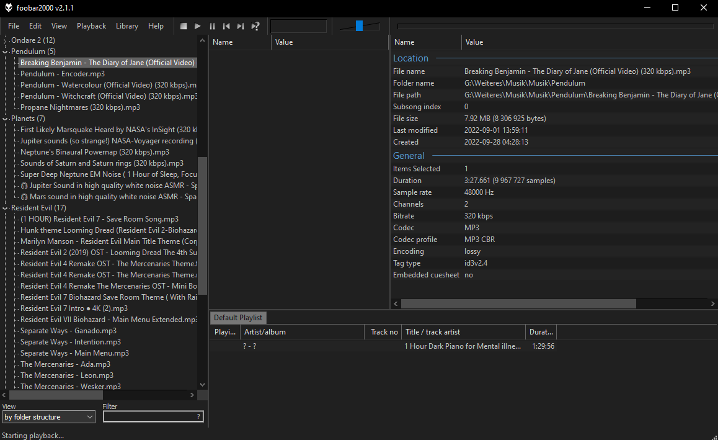Open the File menu
Image resolution: width=718 pixels, height=440 pixels.
point(14,26)
